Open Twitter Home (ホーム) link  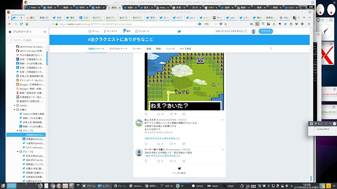click(x=94, y=31)
